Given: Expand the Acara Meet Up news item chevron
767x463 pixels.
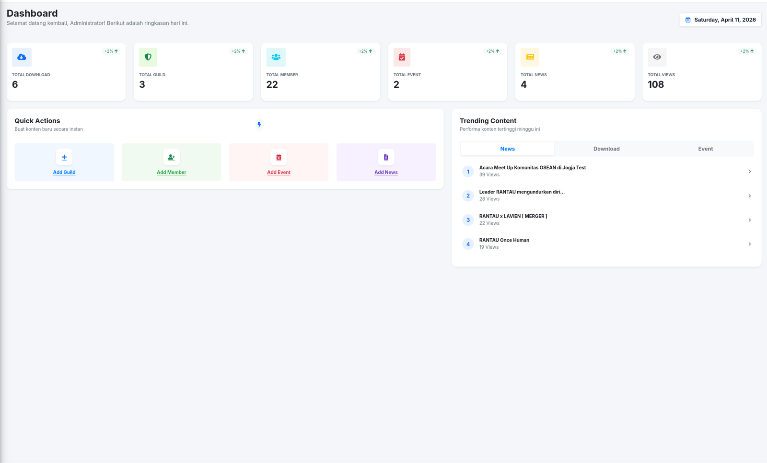Looking at the screenshot, I should (749, 172).
